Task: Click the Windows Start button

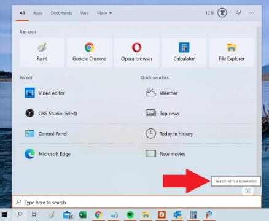Action: pos(4,215)
